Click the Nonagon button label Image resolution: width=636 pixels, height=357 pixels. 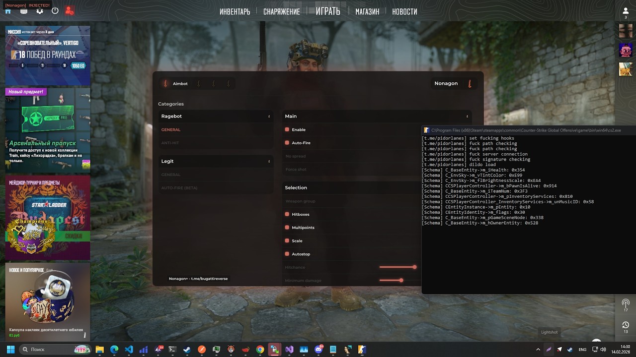446,83
